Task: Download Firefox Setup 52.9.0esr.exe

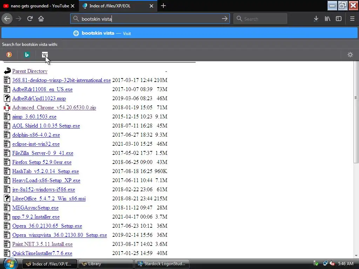Action: [x=42, y=162]
